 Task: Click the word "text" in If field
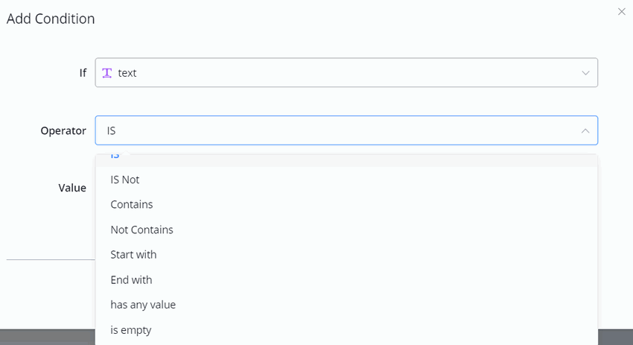click(127, 73)
